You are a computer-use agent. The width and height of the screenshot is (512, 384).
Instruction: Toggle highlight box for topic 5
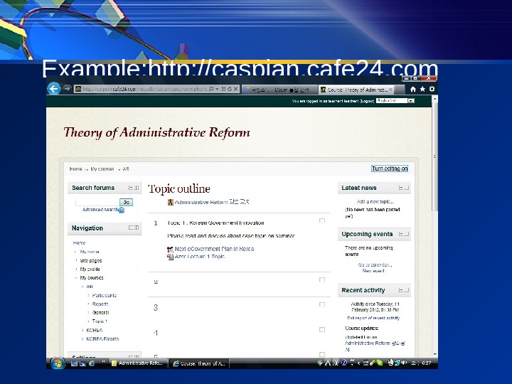point(322,354)
